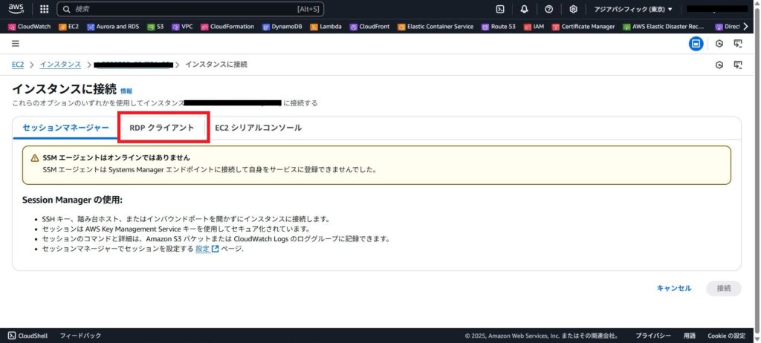Viewport: 761px width, 343px height.
Task: Switch to the RDP クライアント tab
Action: pos(161,128)
